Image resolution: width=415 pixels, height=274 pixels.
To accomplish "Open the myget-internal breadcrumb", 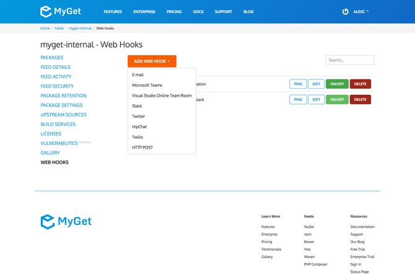I will [80, 28].
